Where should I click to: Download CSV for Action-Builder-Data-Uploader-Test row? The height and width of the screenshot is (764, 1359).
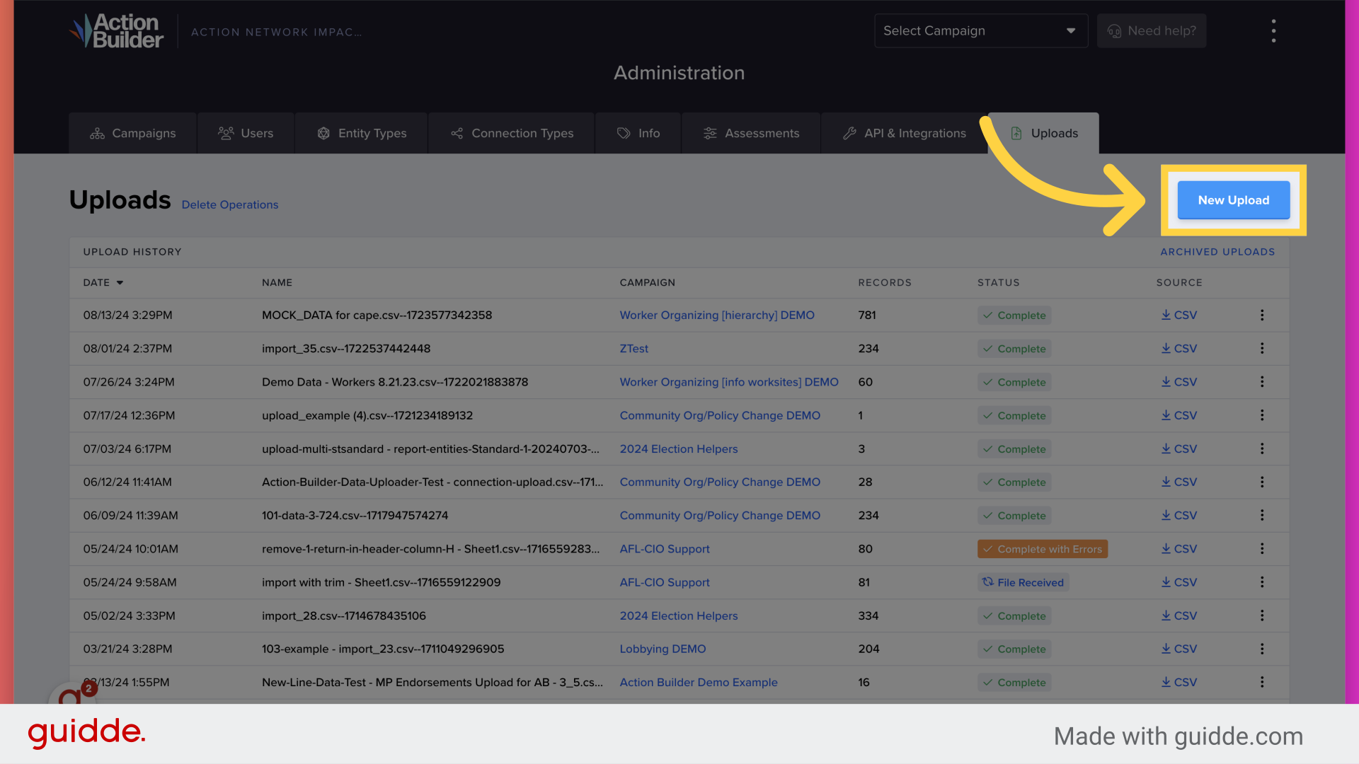click(1179, 482)
